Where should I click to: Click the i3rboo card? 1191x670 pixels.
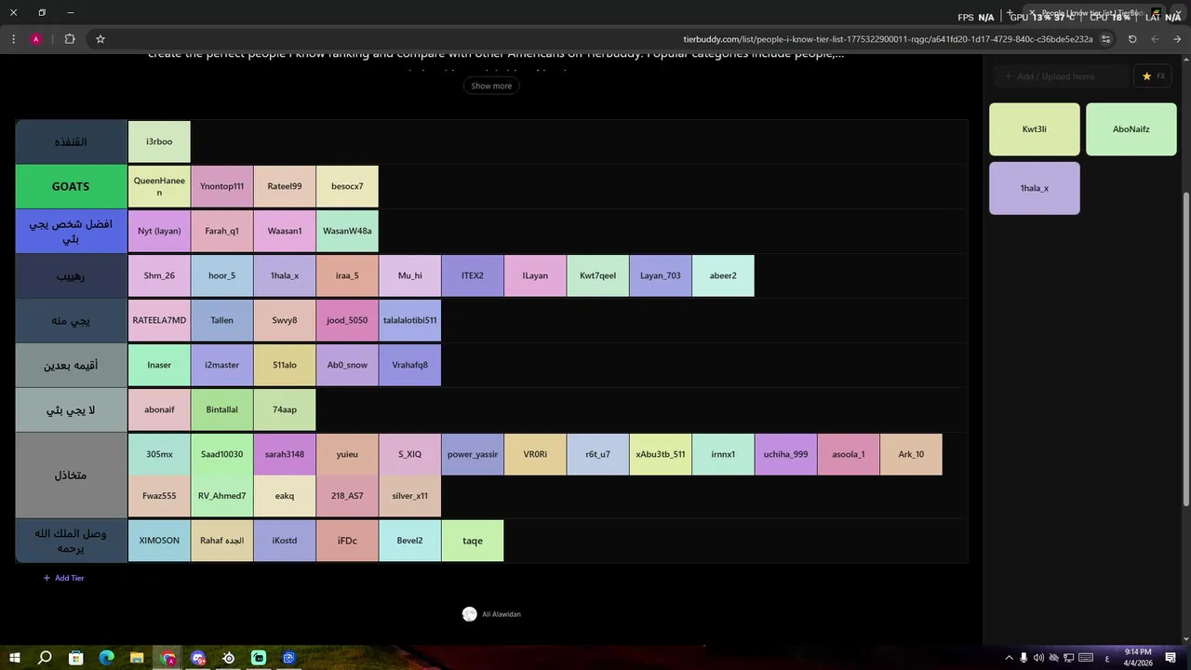pos(159,141)
